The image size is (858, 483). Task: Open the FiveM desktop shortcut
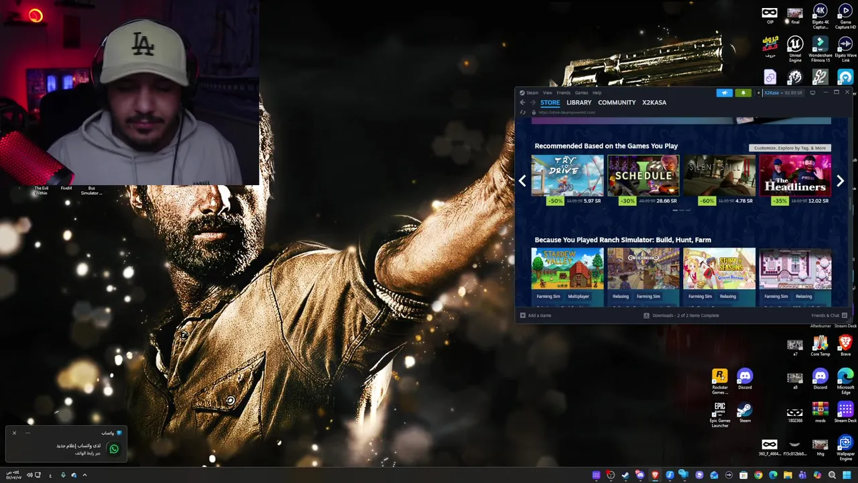[x=66, y=189]
